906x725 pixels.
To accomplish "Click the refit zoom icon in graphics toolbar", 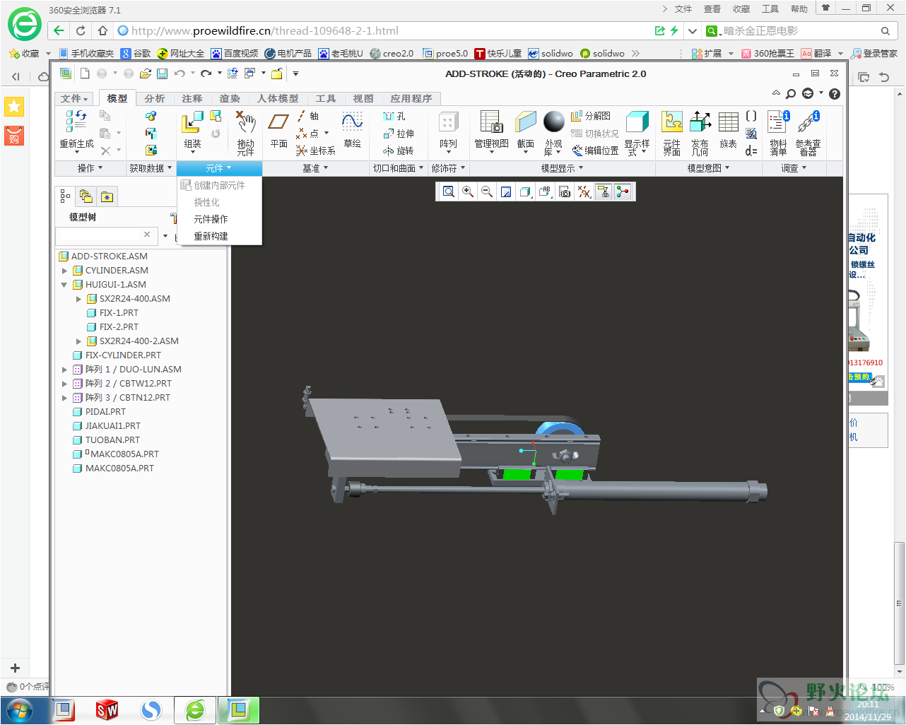I will click(x=449, y=191).
